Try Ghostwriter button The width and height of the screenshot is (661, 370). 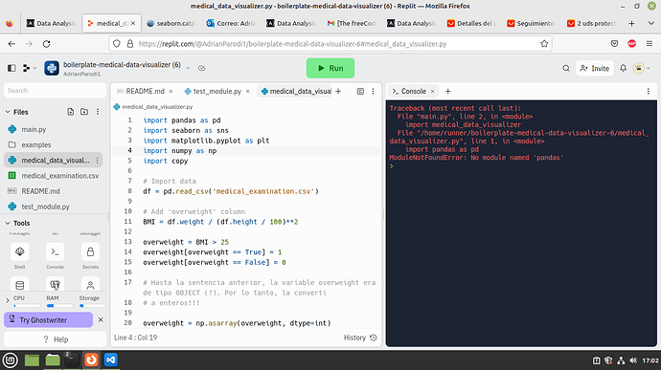pyautogui.click(x=49, y=320)
